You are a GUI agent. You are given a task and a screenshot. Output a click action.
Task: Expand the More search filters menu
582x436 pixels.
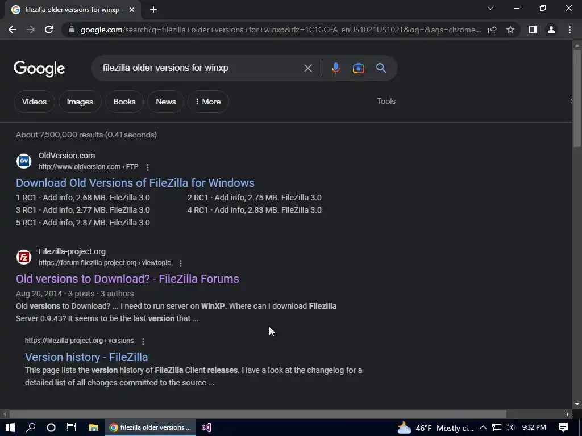208,102
